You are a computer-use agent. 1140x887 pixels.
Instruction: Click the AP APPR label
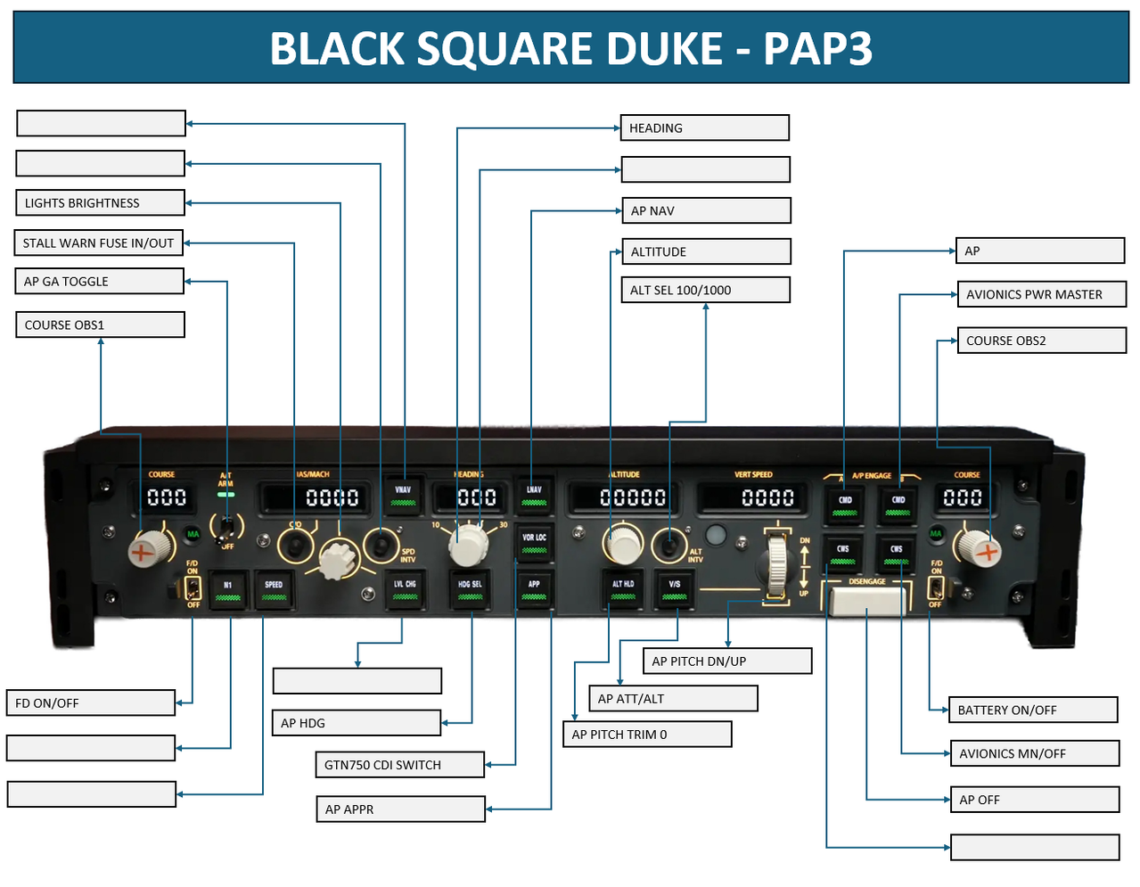click(x=401, y=809)
